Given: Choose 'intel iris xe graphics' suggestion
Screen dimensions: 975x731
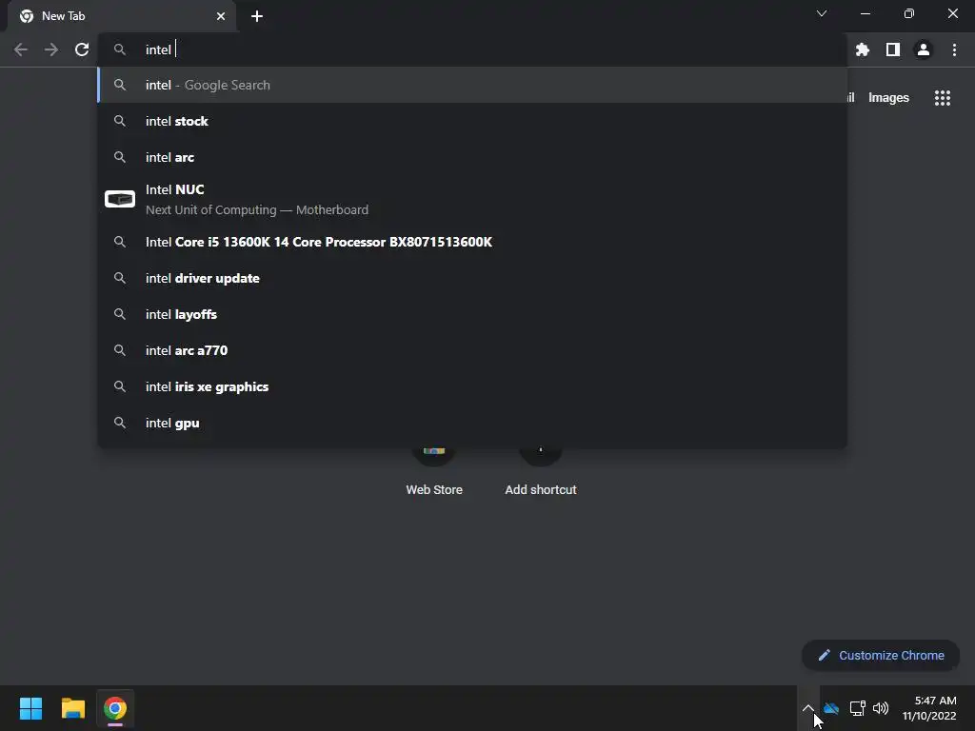Looking at the screenshot, I should (x=472, y=386).
